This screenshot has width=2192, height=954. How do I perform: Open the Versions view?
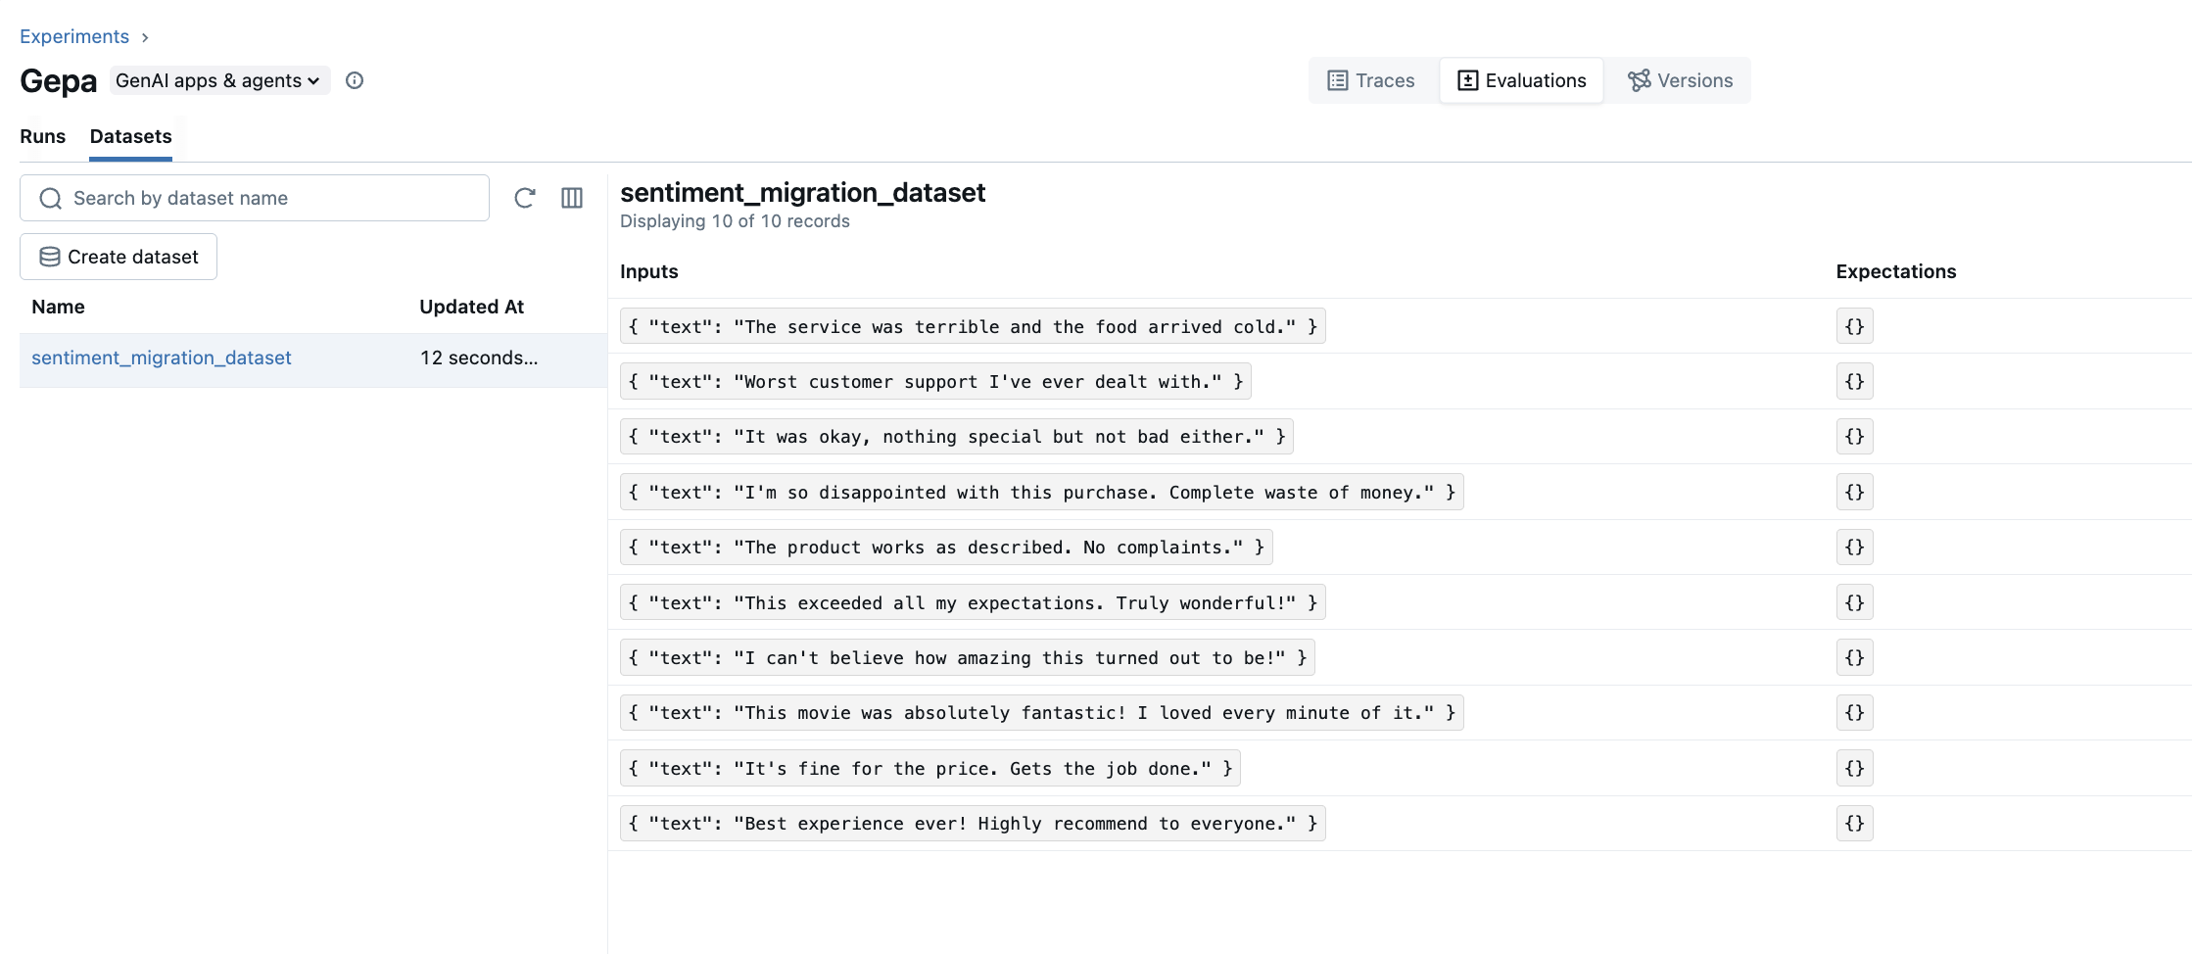click(1681, 80)
